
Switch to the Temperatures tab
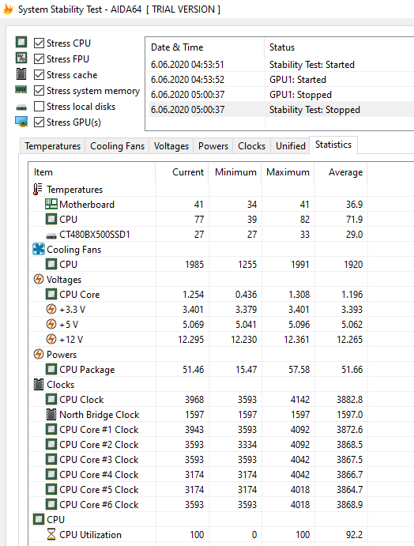coord(53,146)
